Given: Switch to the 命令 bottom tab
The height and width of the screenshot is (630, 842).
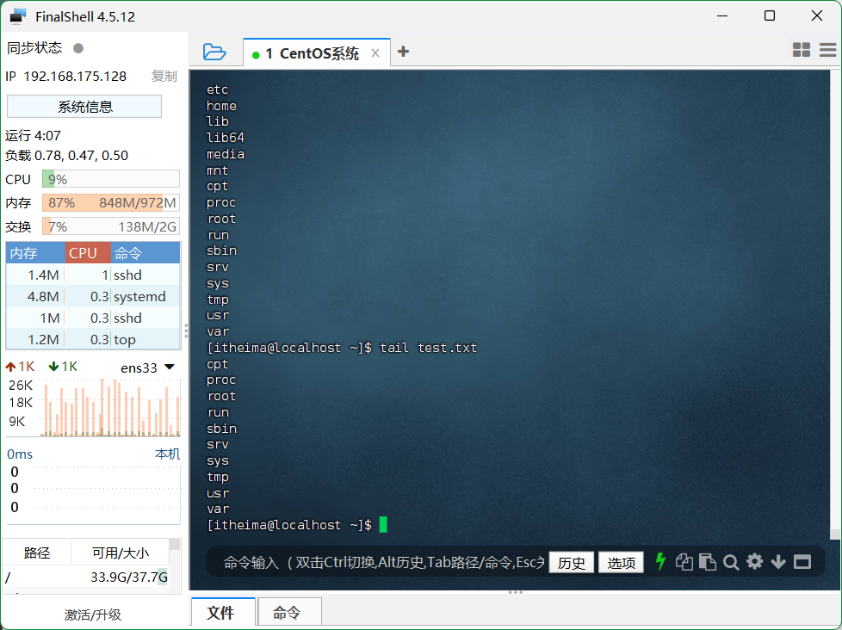Looking at the screenshot, I should [289, 612].
